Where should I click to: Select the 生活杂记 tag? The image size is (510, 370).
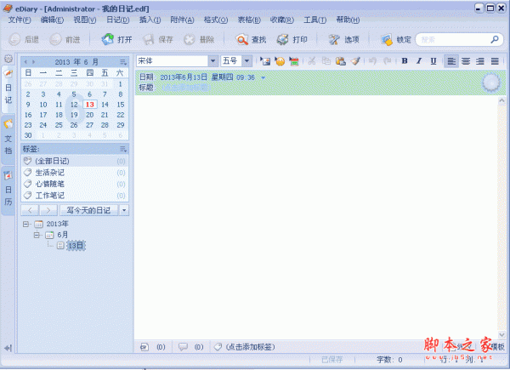(x=75, y=173)
